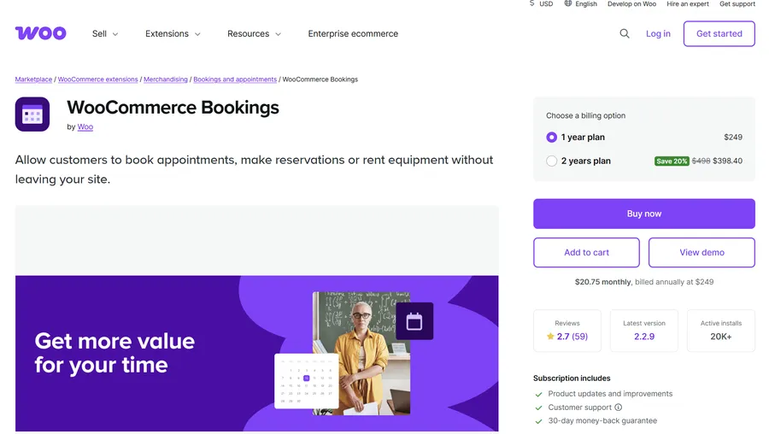Viewport: 769px width, 434px height.
Task: Open the View demo button
Action: (701, 253)
